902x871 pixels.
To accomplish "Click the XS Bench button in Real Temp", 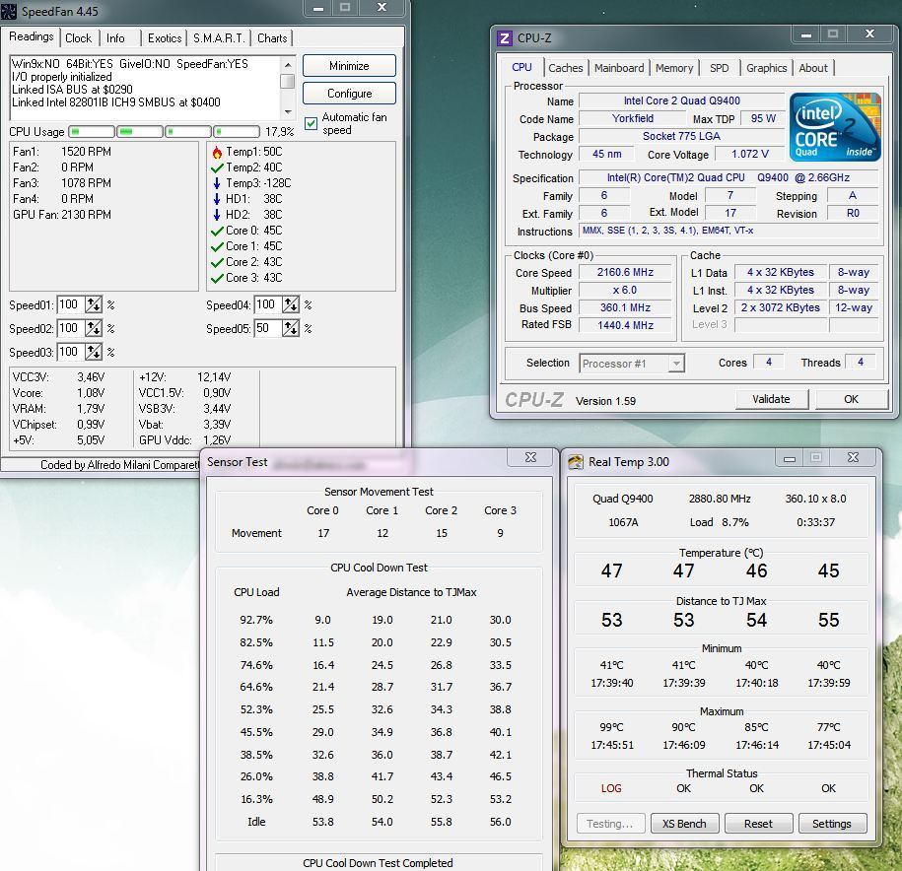I will (684, 824).
